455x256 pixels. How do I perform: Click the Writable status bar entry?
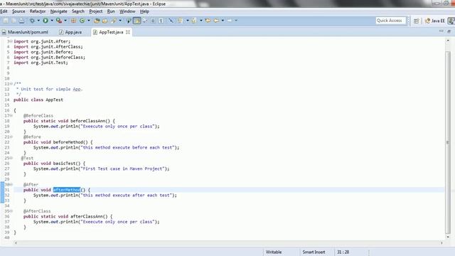tap(274, 252)
